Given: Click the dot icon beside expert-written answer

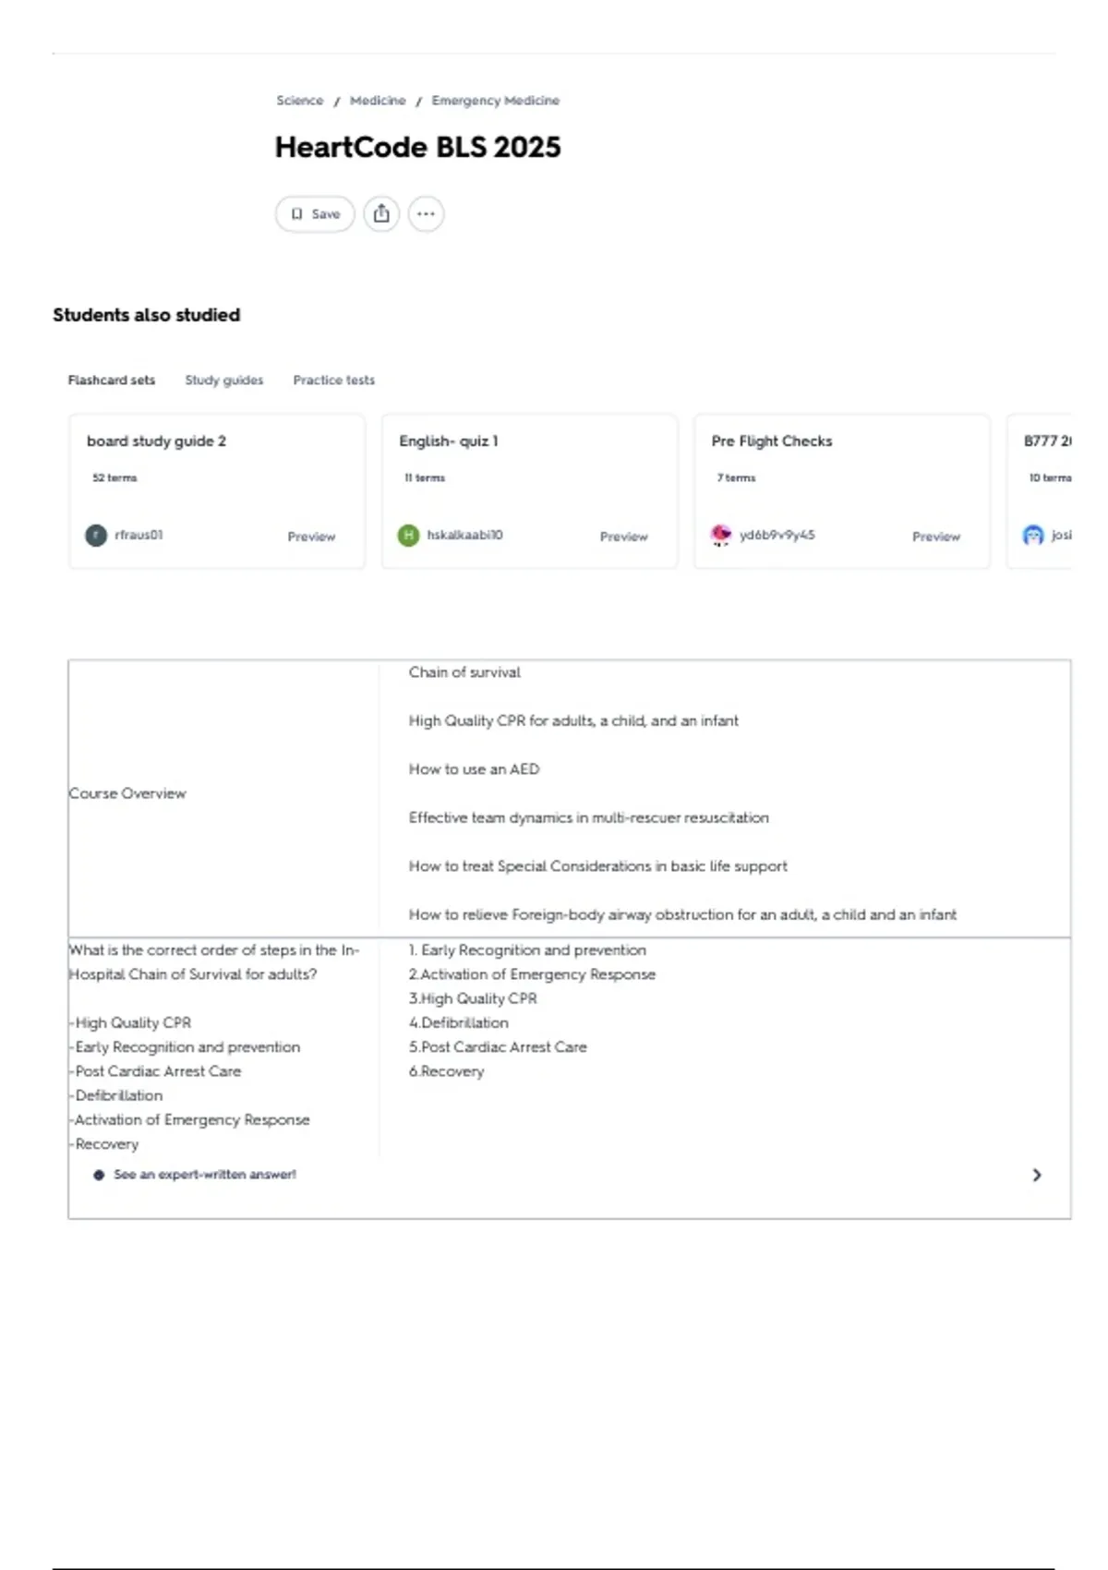Looking at the screenshot, I should [x=99, y=1176].
